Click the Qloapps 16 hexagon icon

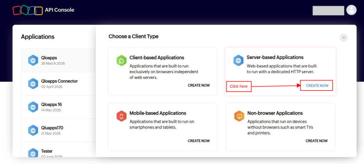33,107
